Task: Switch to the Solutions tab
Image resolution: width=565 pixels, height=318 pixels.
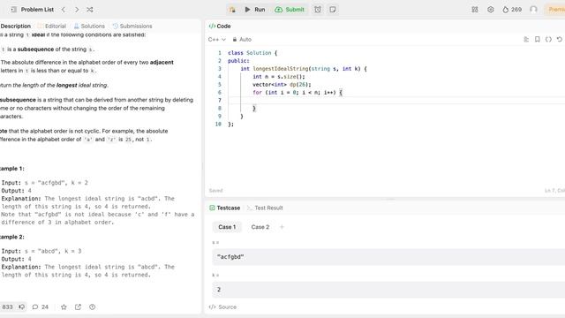Action: pos(89,26)
